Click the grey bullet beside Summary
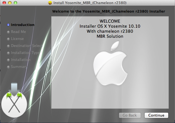Image resolution: width=175 pixels, height=123 pixels. click(x=8, y=67)
